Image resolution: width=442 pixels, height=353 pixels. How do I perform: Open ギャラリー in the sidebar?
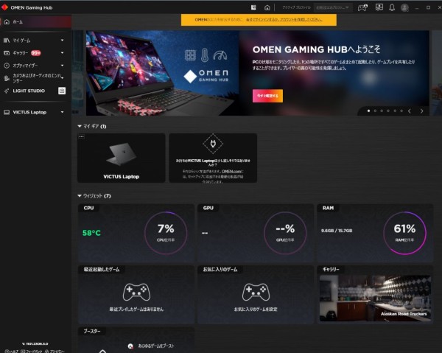coord(21,53)
